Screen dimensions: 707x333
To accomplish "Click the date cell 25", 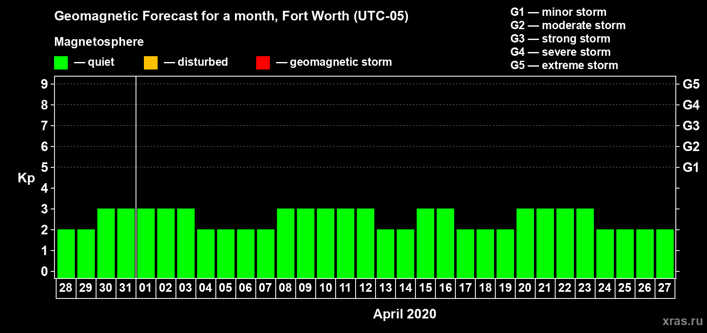I will point(625,288).
